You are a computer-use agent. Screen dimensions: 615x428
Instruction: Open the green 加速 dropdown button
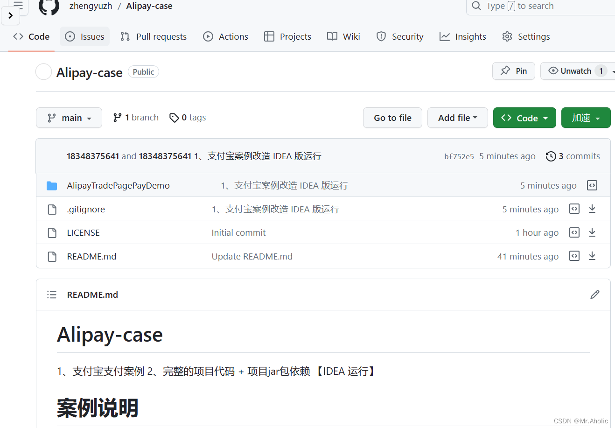click(x=586, y=118)
